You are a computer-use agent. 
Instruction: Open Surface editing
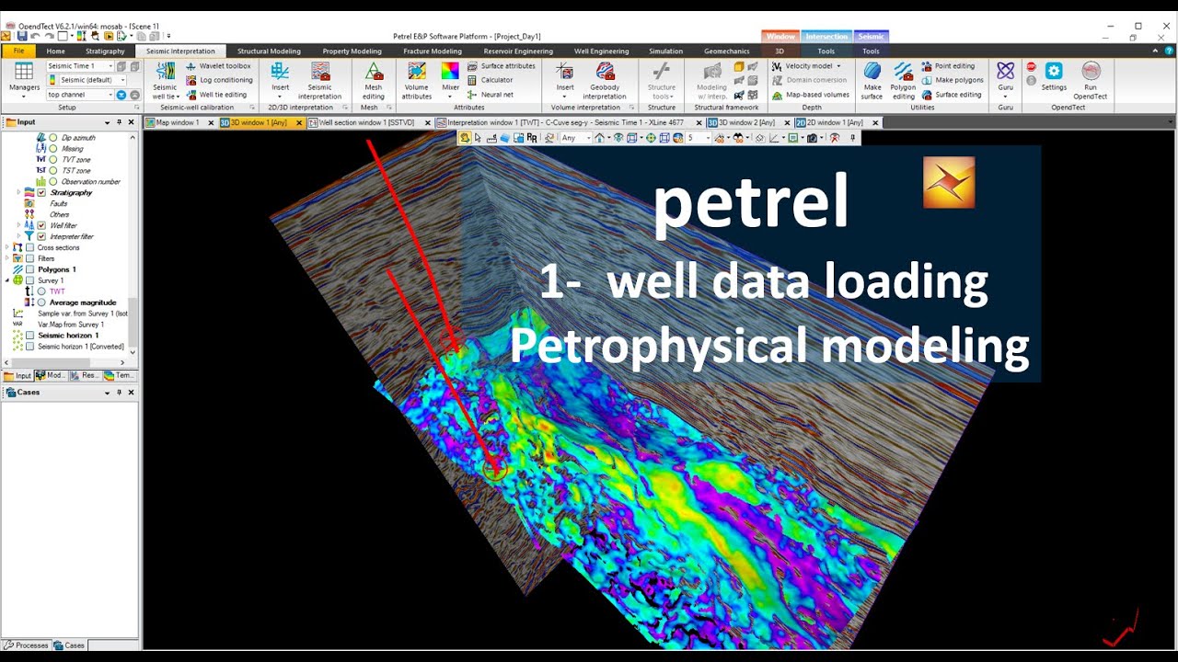coord(951,94)
